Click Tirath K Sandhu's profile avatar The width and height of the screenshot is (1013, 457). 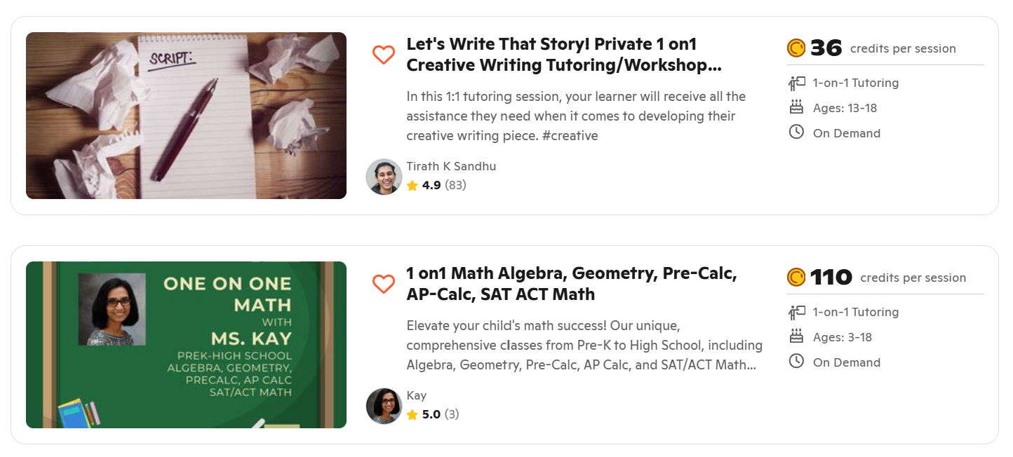point(384,177)
